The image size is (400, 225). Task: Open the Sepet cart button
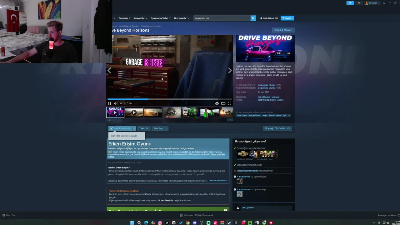pyautogui.click(x=287, y=18)
